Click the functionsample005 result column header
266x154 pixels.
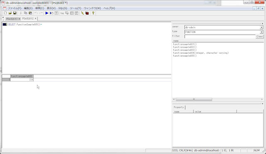pyautogui.click(x=22, y=77)
